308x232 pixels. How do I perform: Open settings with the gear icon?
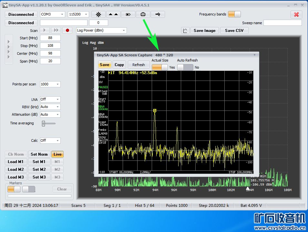(x=98, y=15)
